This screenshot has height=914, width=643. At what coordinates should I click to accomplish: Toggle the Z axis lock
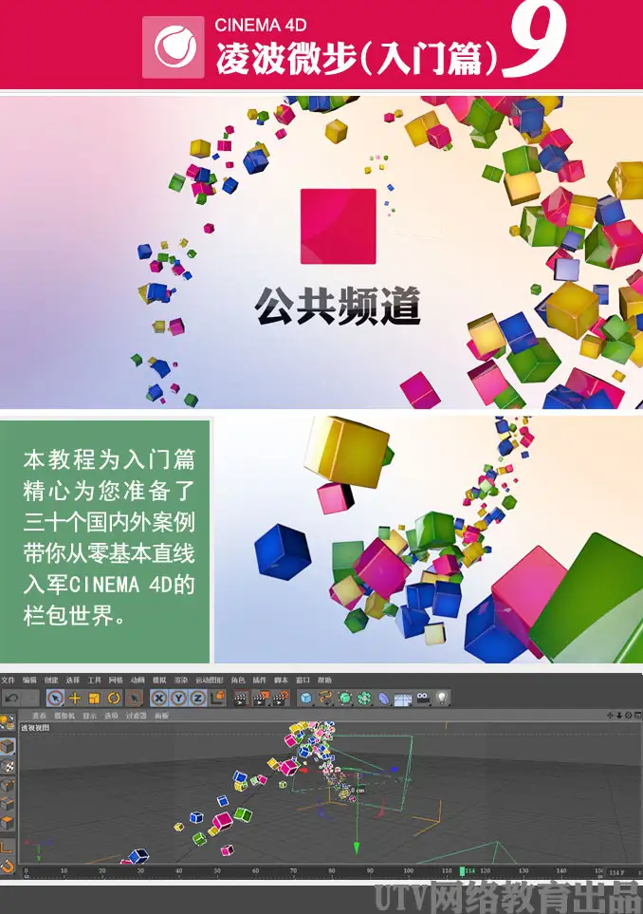tap(198, 698)
